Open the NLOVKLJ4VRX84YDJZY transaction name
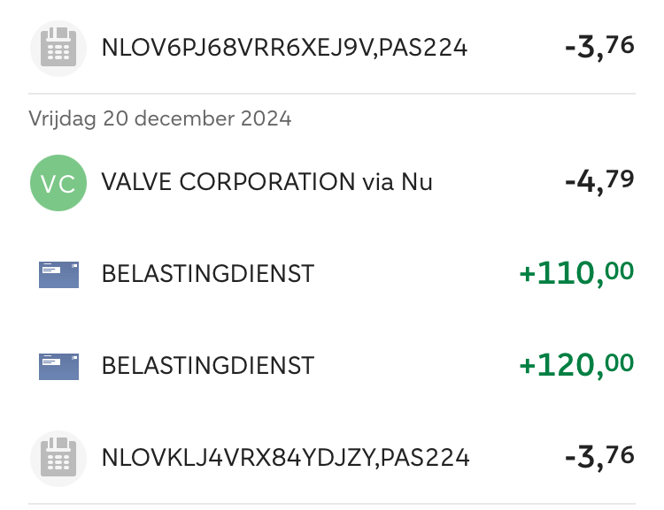 pyautogui.click(x=285, y=458)
